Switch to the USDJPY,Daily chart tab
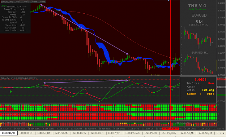This screenshot has width=226, height=137. tap(169, 133)
